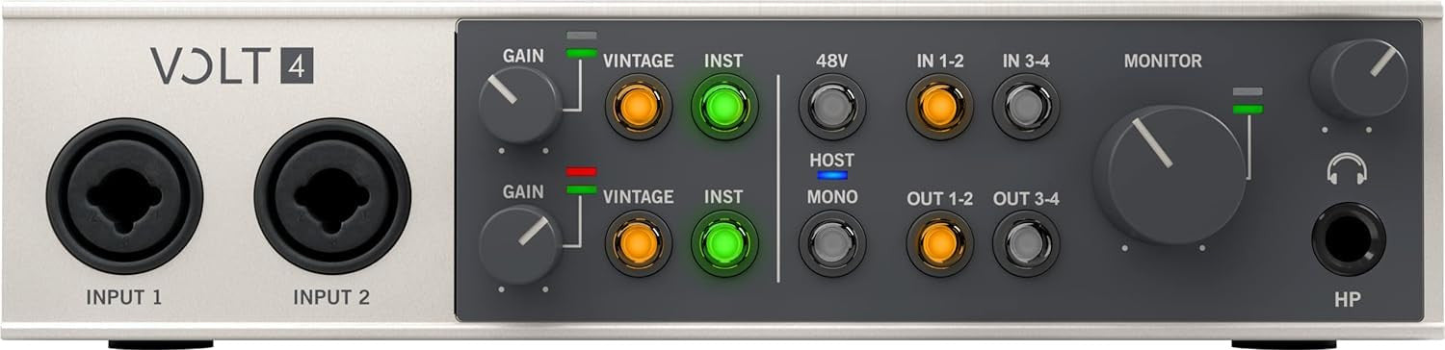
Task: Toggle the MONO button
Action: click(x=831, y=243)
